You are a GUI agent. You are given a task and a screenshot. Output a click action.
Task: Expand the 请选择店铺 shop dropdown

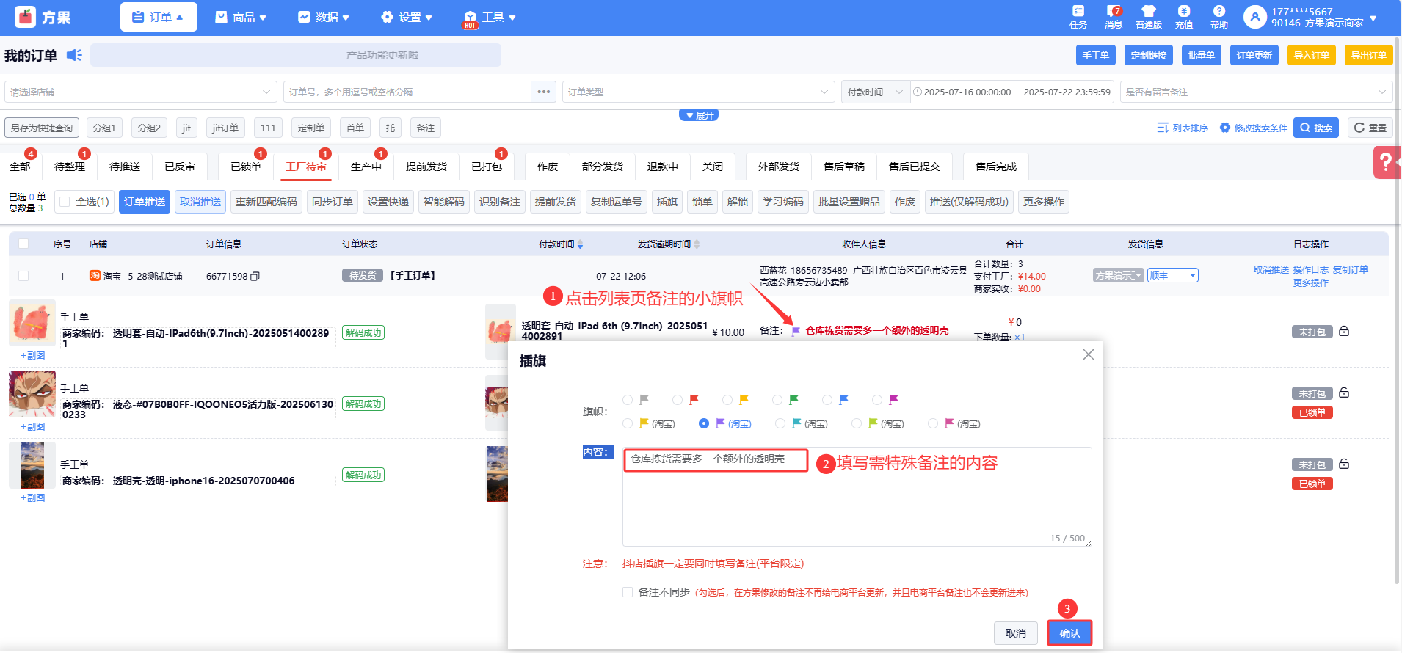pyautogui.click(x=140, y=92)
